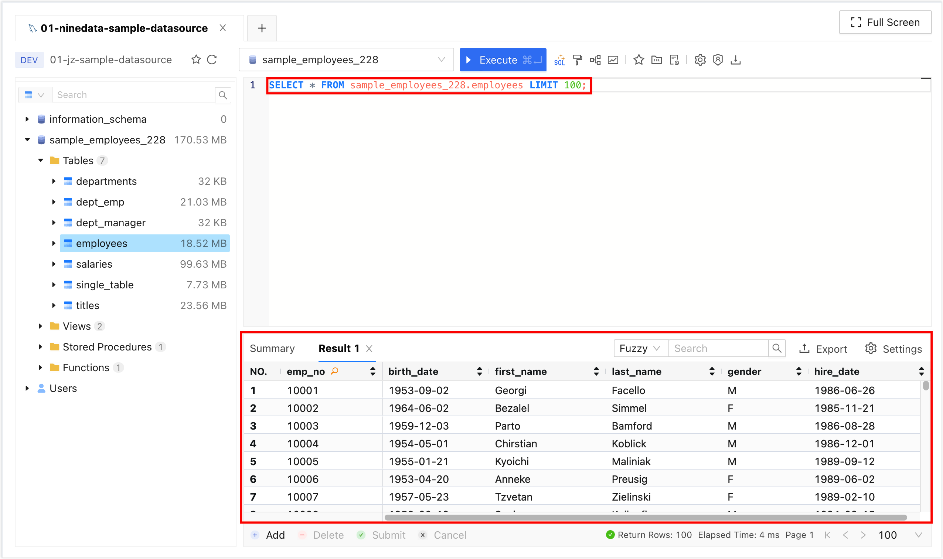Open the saved SQL folder icon
The width and height of the screenshot is (943, 559).
click(656, 60)
